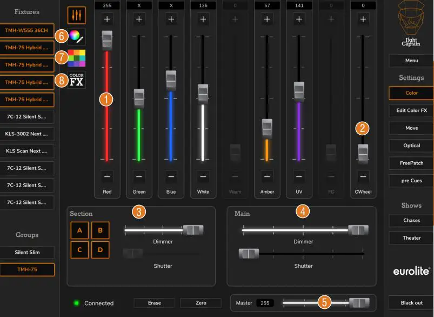The height and width of the screenshot is (317, 434).
Task: Click minus button below Red fader
Action: [x=107, y=176]
